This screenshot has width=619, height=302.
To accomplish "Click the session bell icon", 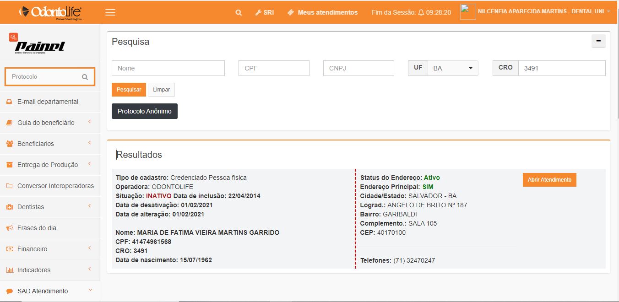I will pos(421,13).
